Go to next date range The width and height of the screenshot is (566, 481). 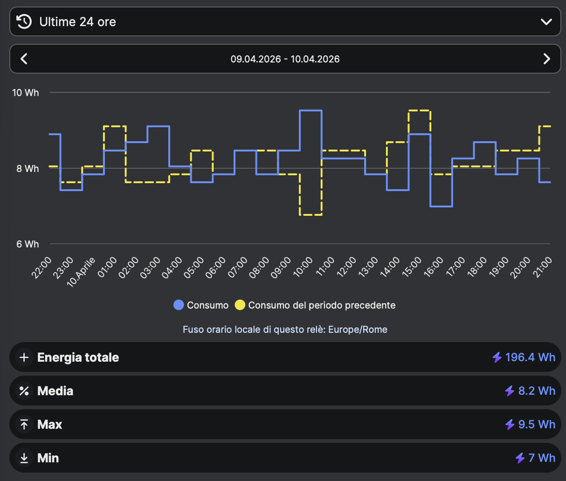(546, 59)
